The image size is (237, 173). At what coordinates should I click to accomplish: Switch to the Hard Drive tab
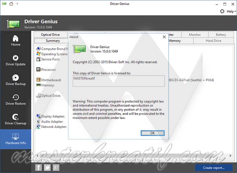point(213,40)
